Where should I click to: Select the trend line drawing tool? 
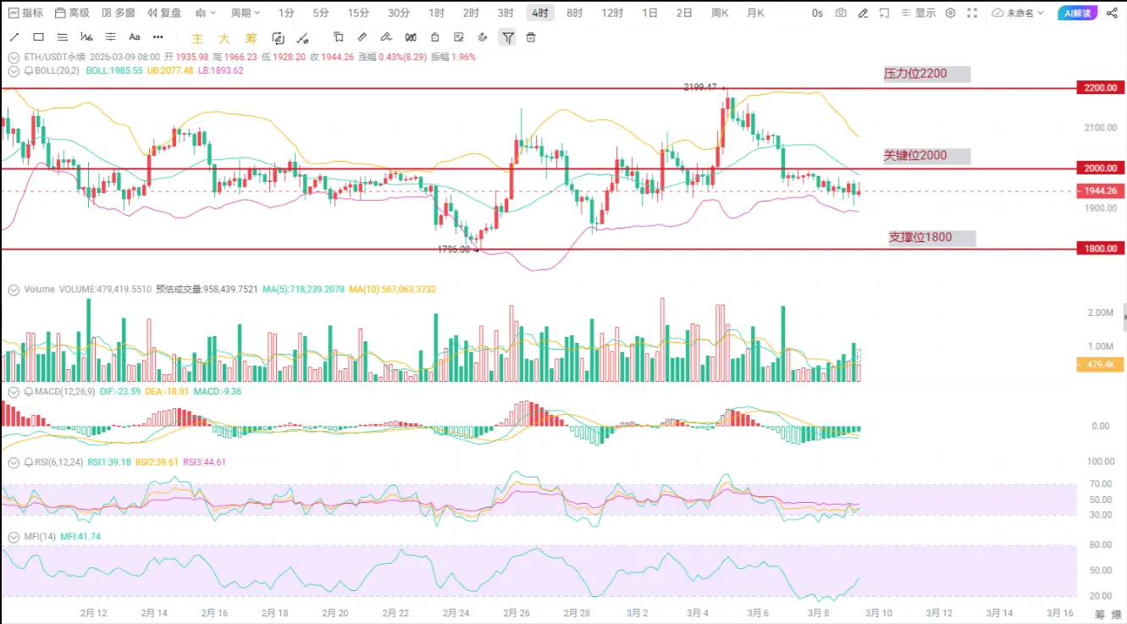point(14,37)
